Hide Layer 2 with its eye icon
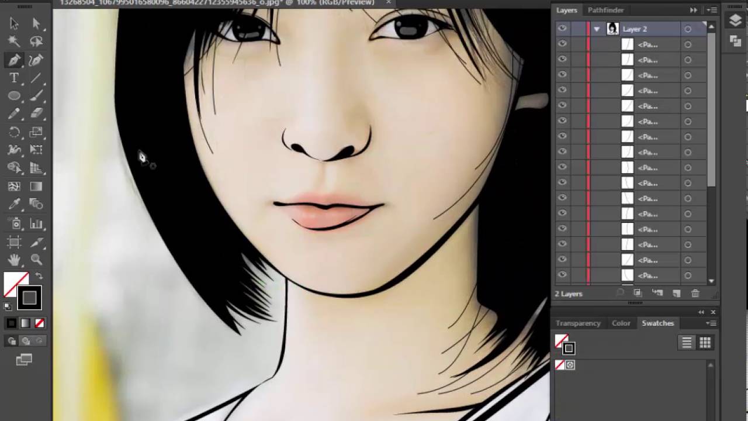This screenshot has width=748, height=421. pyautogui.click(x=562, y=29)
